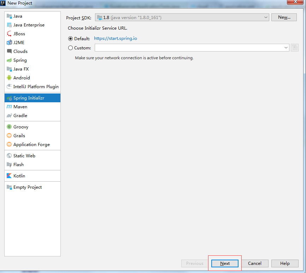
Task: Click the Spring Initializr icon
Action: pyautogui.click(x=9, y=98)
